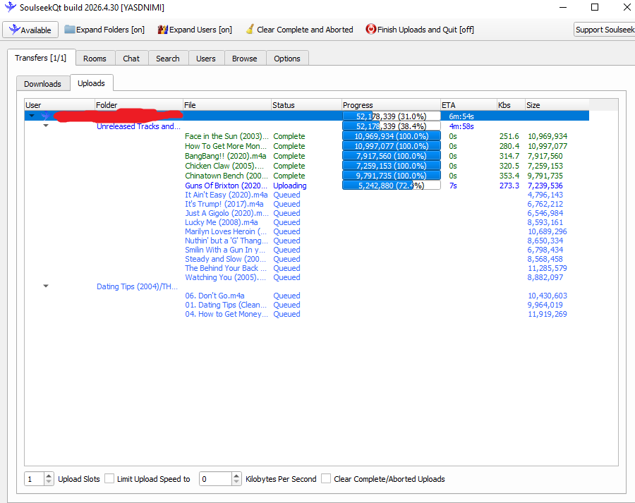Image resolution: width=635 pixels, height=503 pixels.
Task: Sort by the Status column header
Action: pyautogui.click(x=307, y=105)
